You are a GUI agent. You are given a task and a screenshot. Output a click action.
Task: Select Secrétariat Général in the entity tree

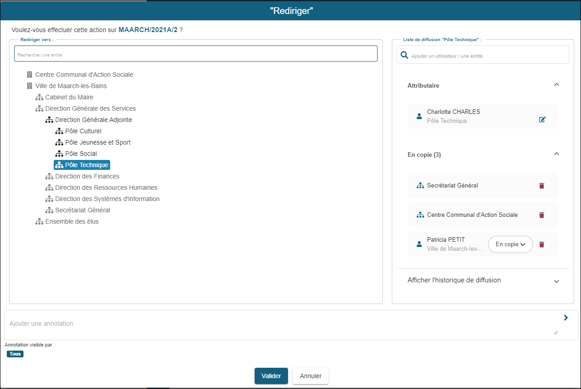(83, 210)
